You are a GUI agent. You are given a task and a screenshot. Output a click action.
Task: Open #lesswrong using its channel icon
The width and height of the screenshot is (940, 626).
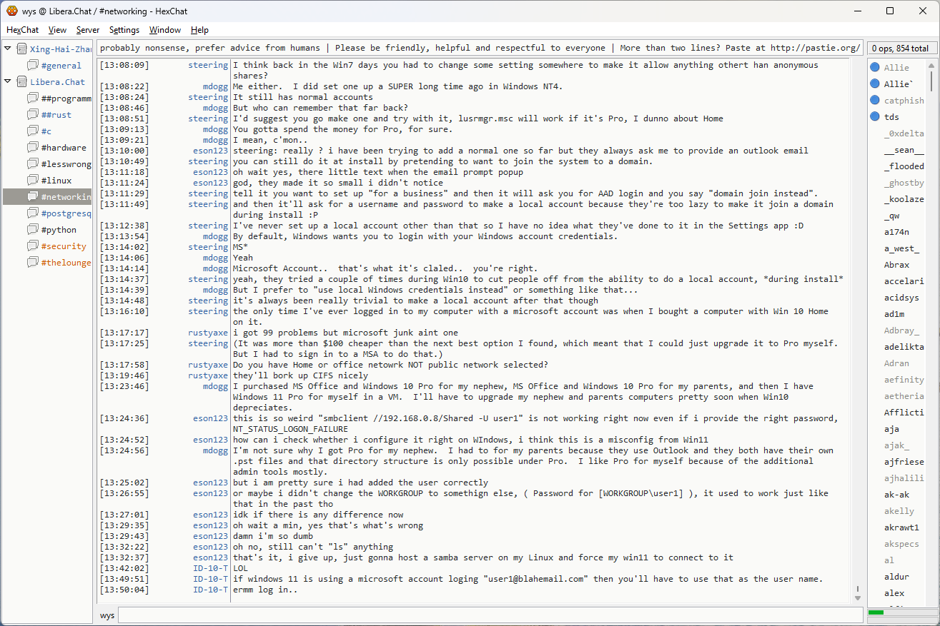33,164
